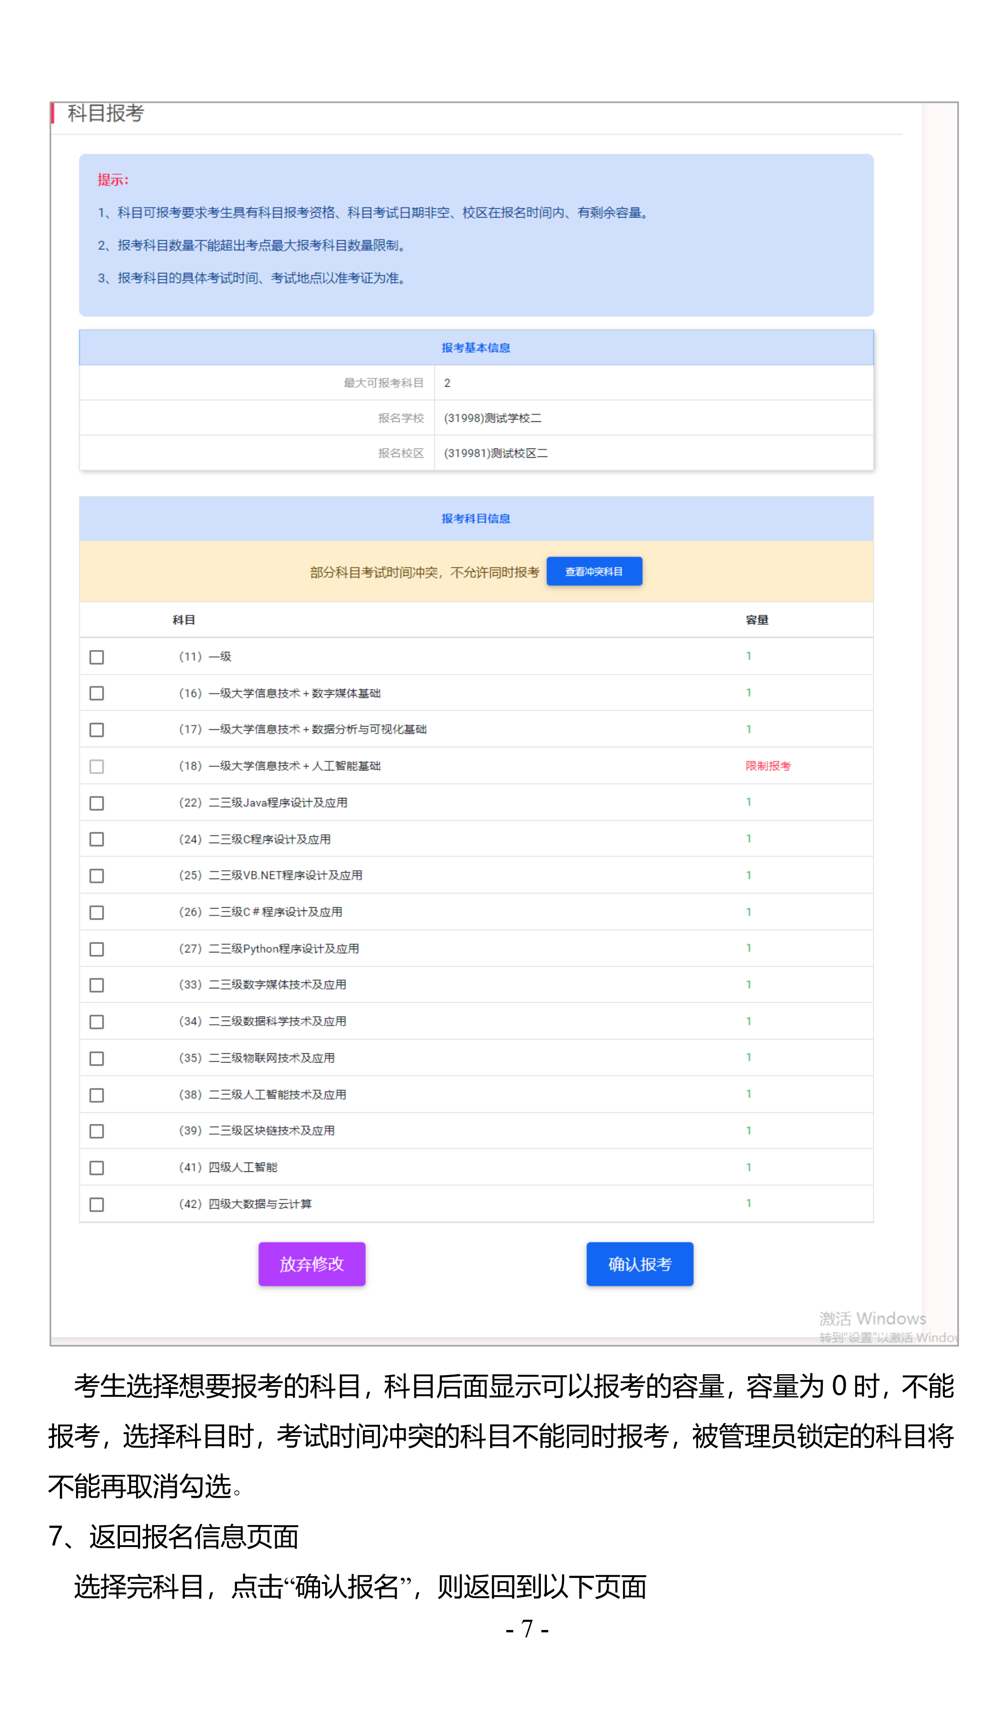The width and height of the screenshot is (1002, 1713).
Task: Click the 查看冲突科目 button
Action: (593, 572)
